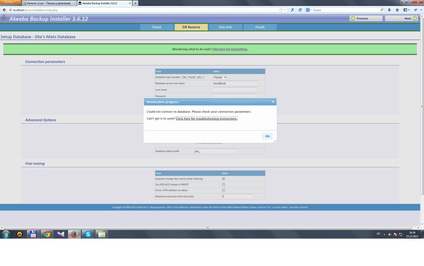
Task: Click the troubleshooting instructions link
Action: [x=207, y=119]
